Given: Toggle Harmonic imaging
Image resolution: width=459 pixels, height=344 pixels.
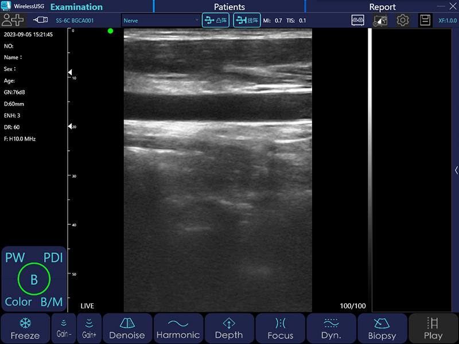Looking at the screenshot, I should (x=178, y=329).
